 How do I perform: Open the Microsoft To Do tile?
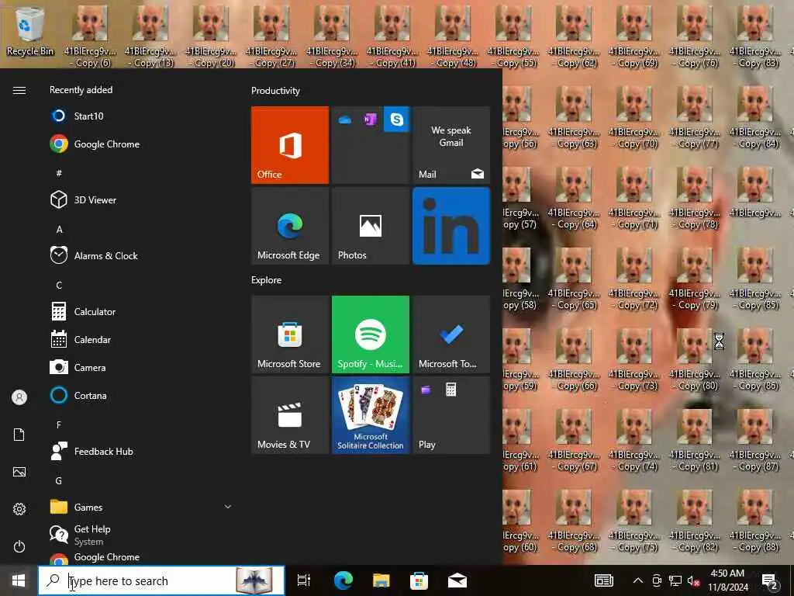tap(451, 334)
